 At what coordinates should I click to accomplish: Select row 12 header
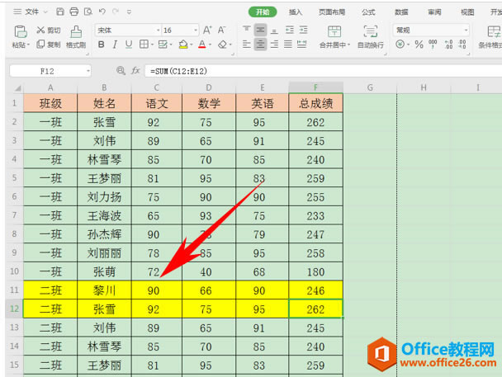coord(14,309)
